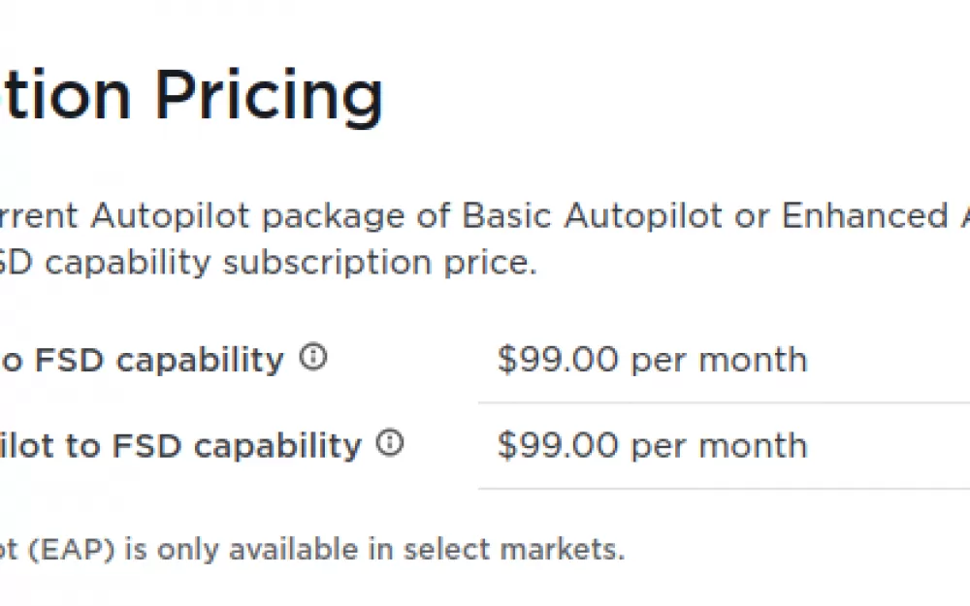Click the '(EAP)' abbreviation in the footnote
This screenshot has width=970, height=606.
pyautogui.click(x=72, y=549)
